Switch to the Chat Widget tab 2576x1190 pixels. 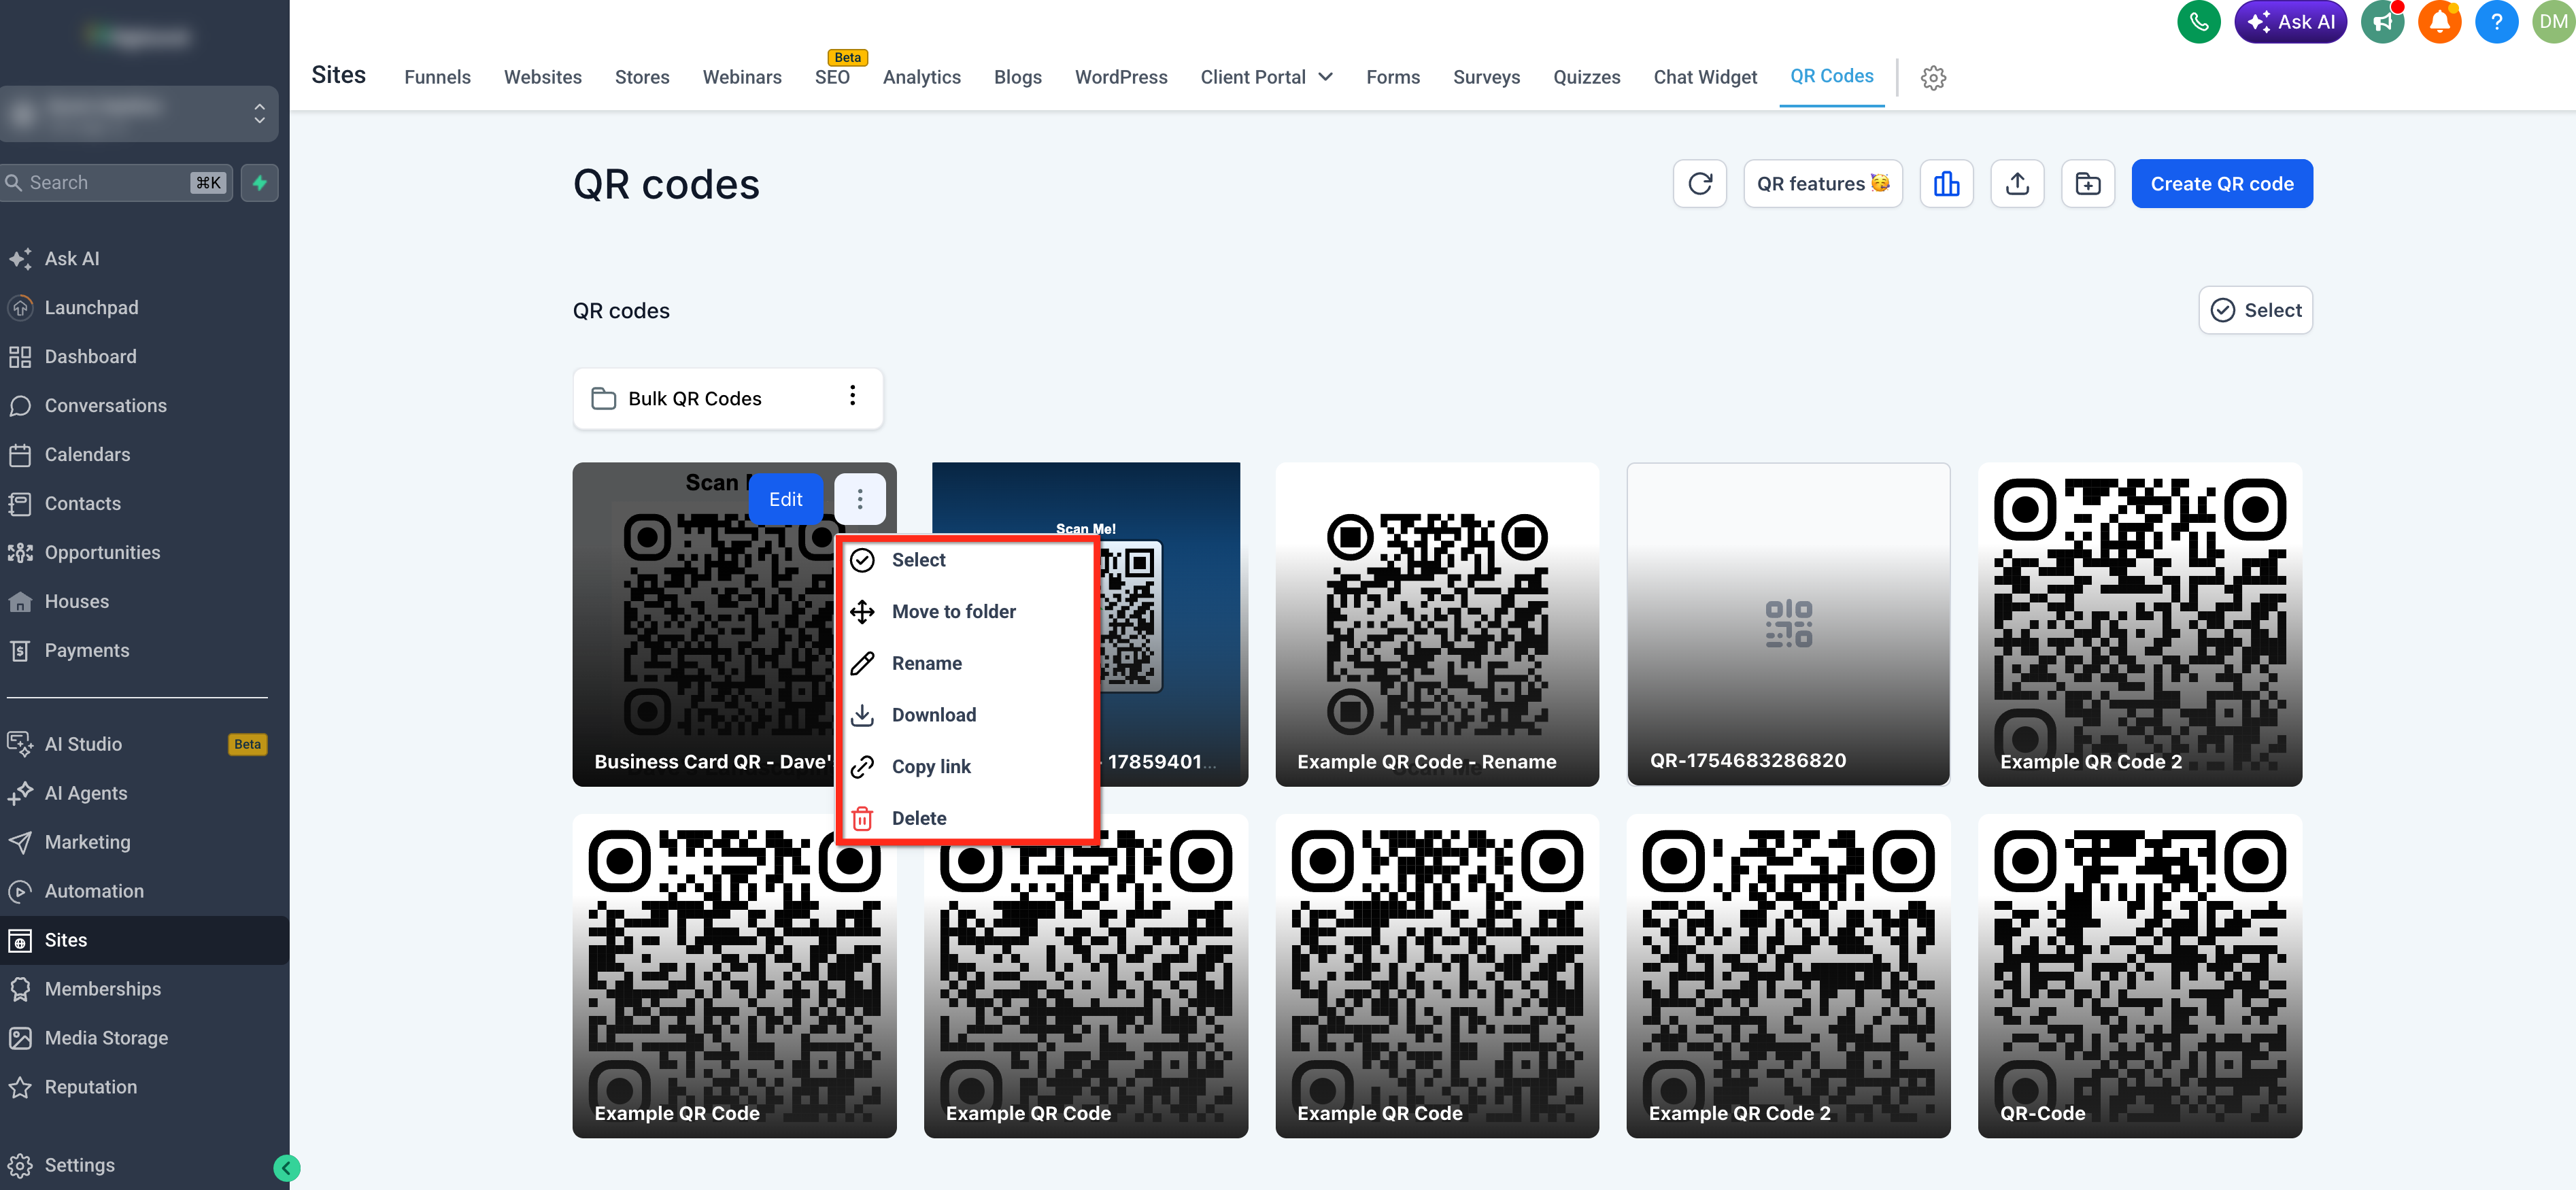[x=1704, y=77]
